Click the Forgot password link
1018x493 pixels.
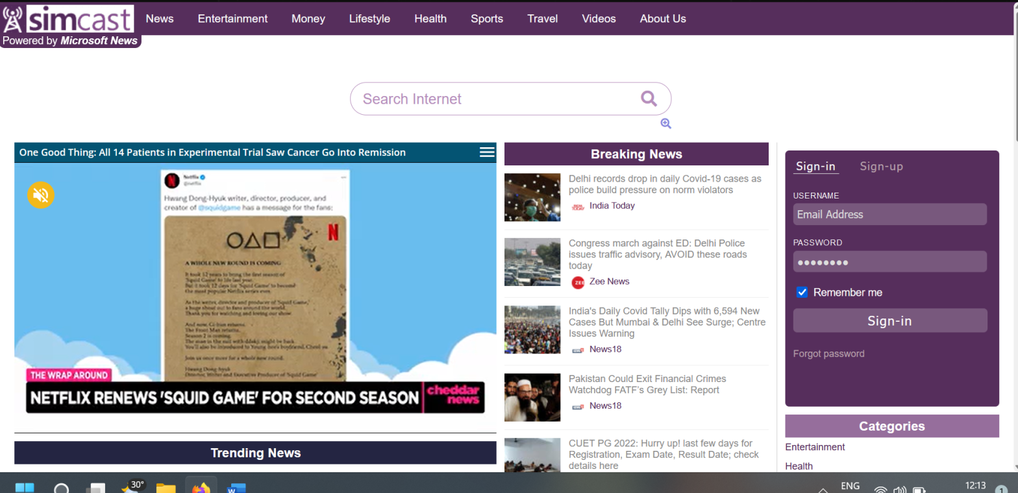[828, 354]
